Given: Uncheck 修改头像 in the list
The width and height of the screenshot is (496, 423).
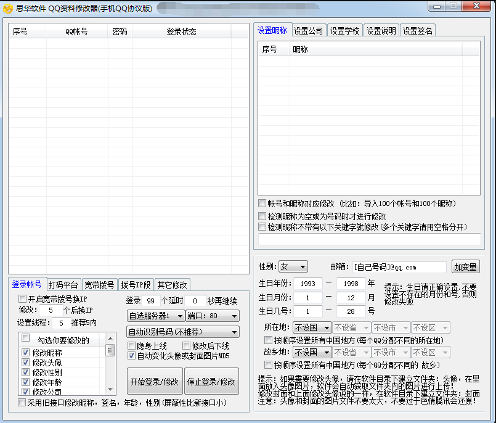Looking at the screenshot, I should [x=26, y=362].
